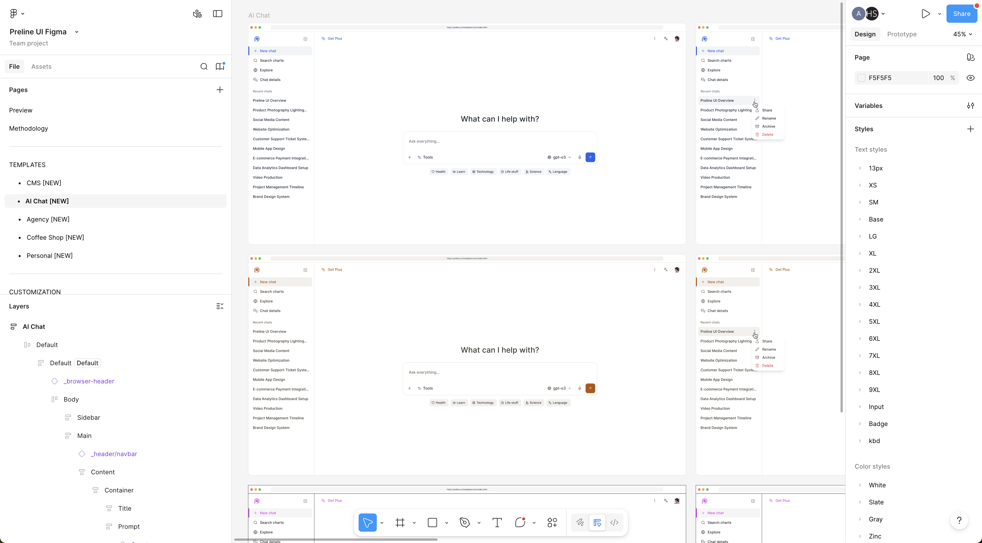Add a new style with the plus icon
Screen dimensions: 982x543
pos(971,129)
